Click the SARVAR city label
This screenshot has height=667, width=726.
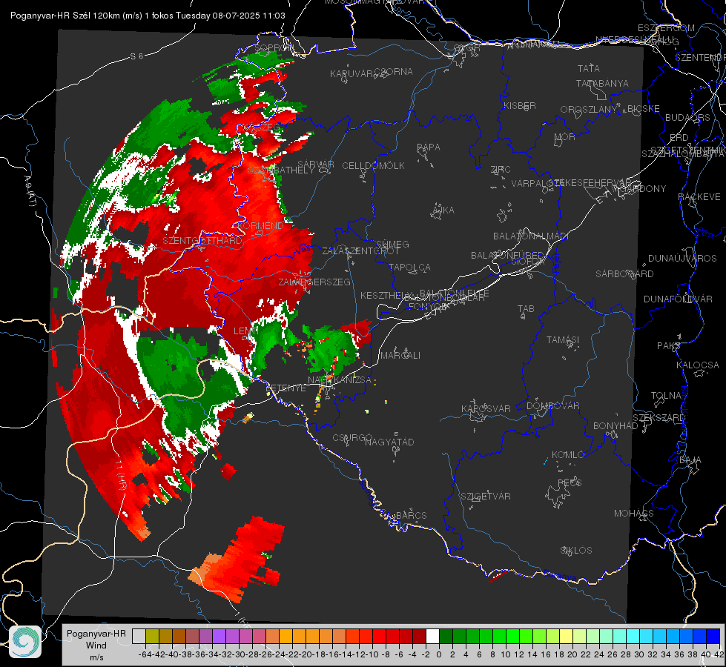[x=316, y=165]
